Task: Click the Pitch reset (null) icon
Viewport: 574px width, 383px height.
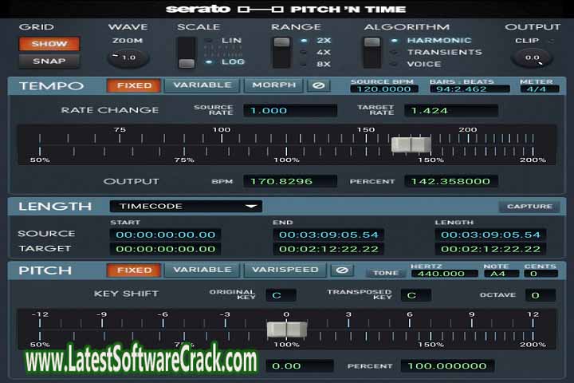Action: coord(342,270)
